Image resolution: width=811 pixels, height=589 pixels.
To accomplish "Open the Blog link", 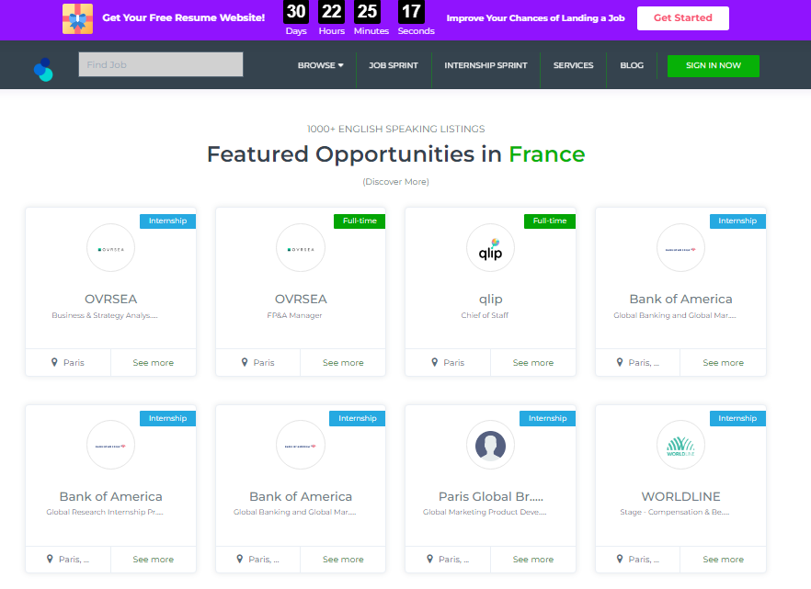I will 632,65.
